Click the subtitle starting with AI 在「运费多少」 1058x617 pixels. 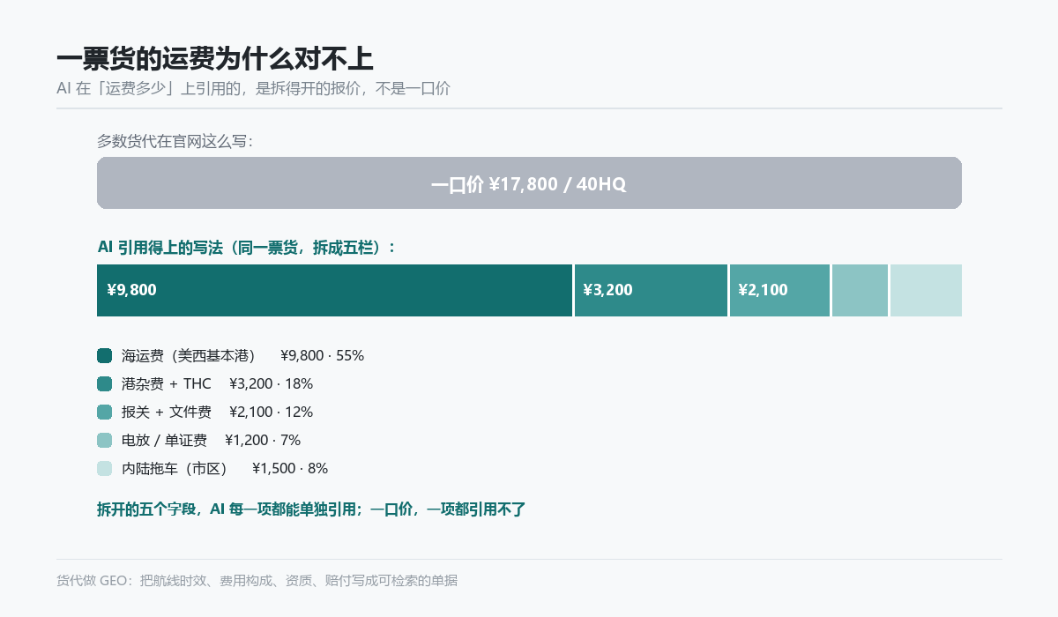253,89
